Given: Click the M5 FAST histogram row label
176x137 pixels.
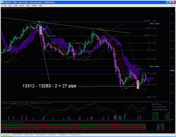Looking at the screenshot, I should (161, 126).
